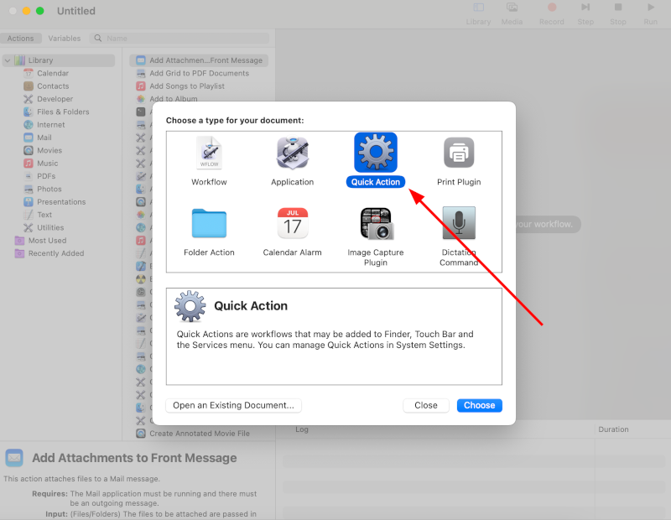
Task: Collapse the Library tree disclosure arrow
Action: [x=8, y=60]
